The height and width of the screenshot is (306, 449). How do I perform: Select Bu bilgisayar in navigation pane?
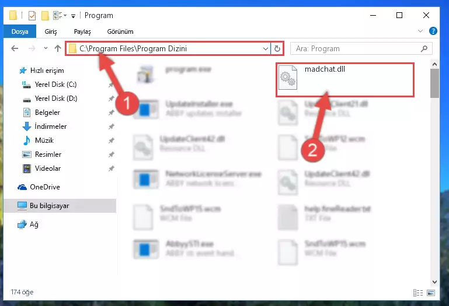[60, 206]
